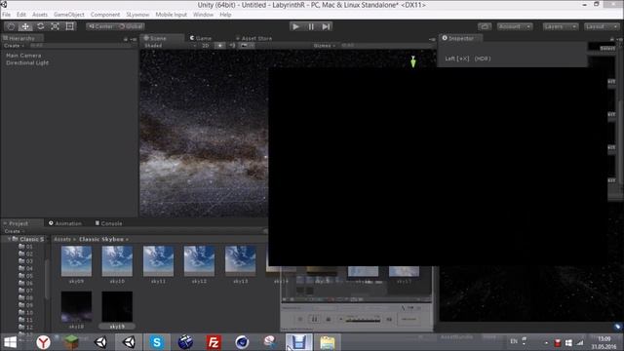The height and width of the screenshot is (351, 624).
Task: Click the Y axis scene gizmo cone
Action: [x=413, y=61]
